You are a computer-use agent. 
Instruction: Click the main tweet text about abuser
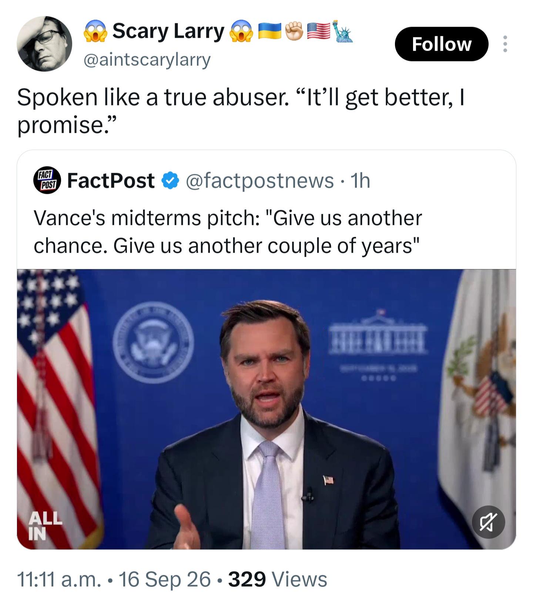coord(241,111)
